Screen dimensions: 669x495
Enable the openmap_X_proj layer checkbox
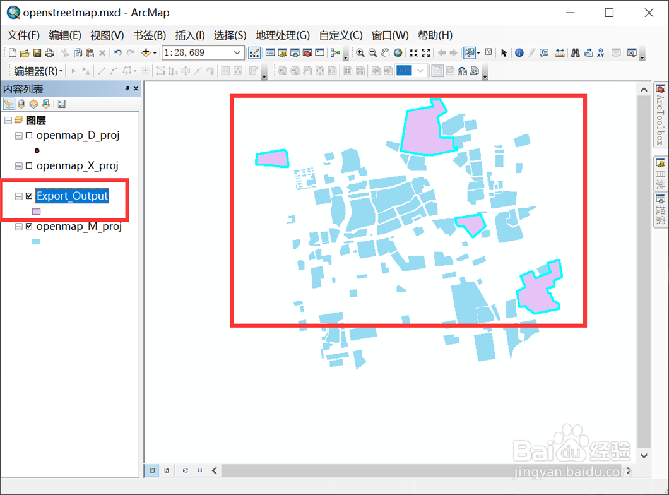tap(29, 165)
